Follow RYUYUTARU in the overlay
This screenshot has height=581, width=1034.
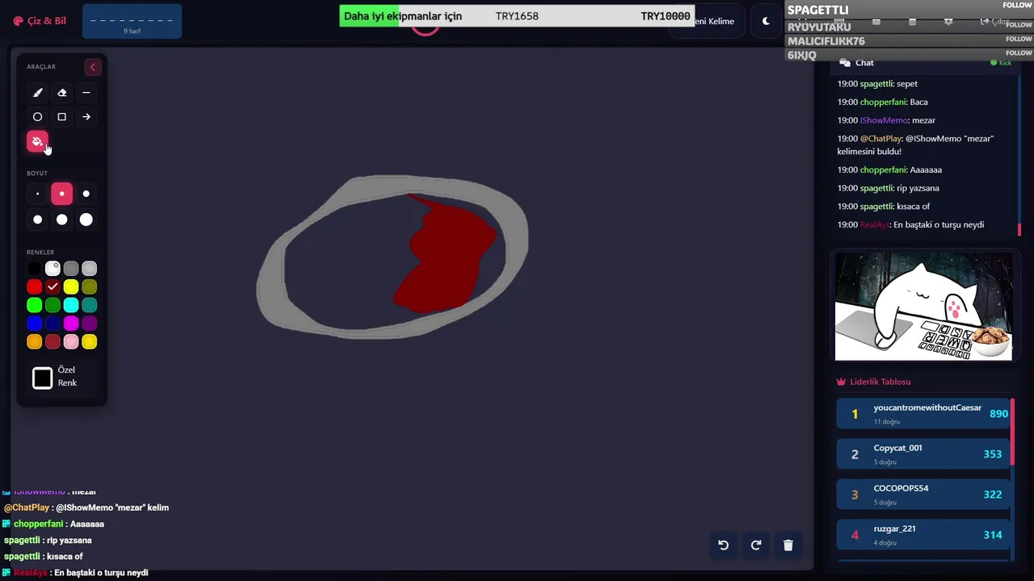(x=1018, y=24)
